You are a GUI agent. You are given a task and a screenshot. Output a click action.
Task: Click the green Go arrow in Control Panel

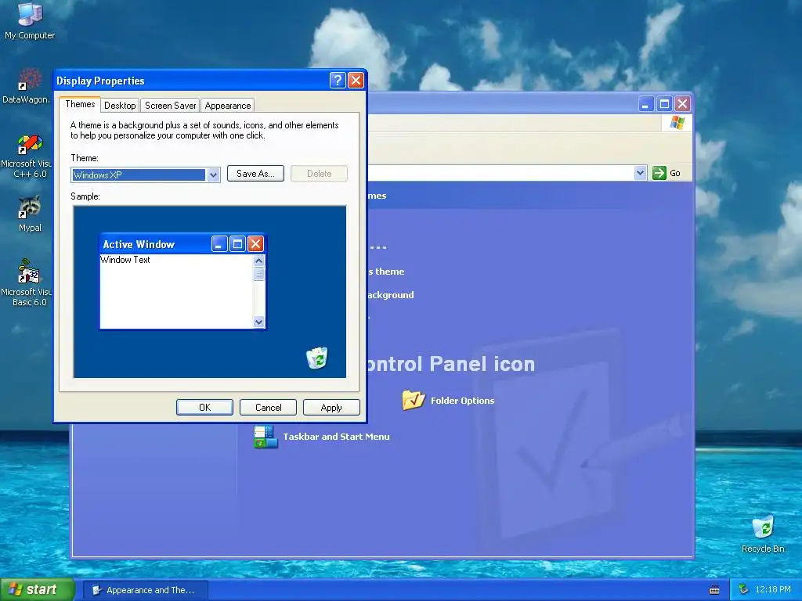pos(659,173)
